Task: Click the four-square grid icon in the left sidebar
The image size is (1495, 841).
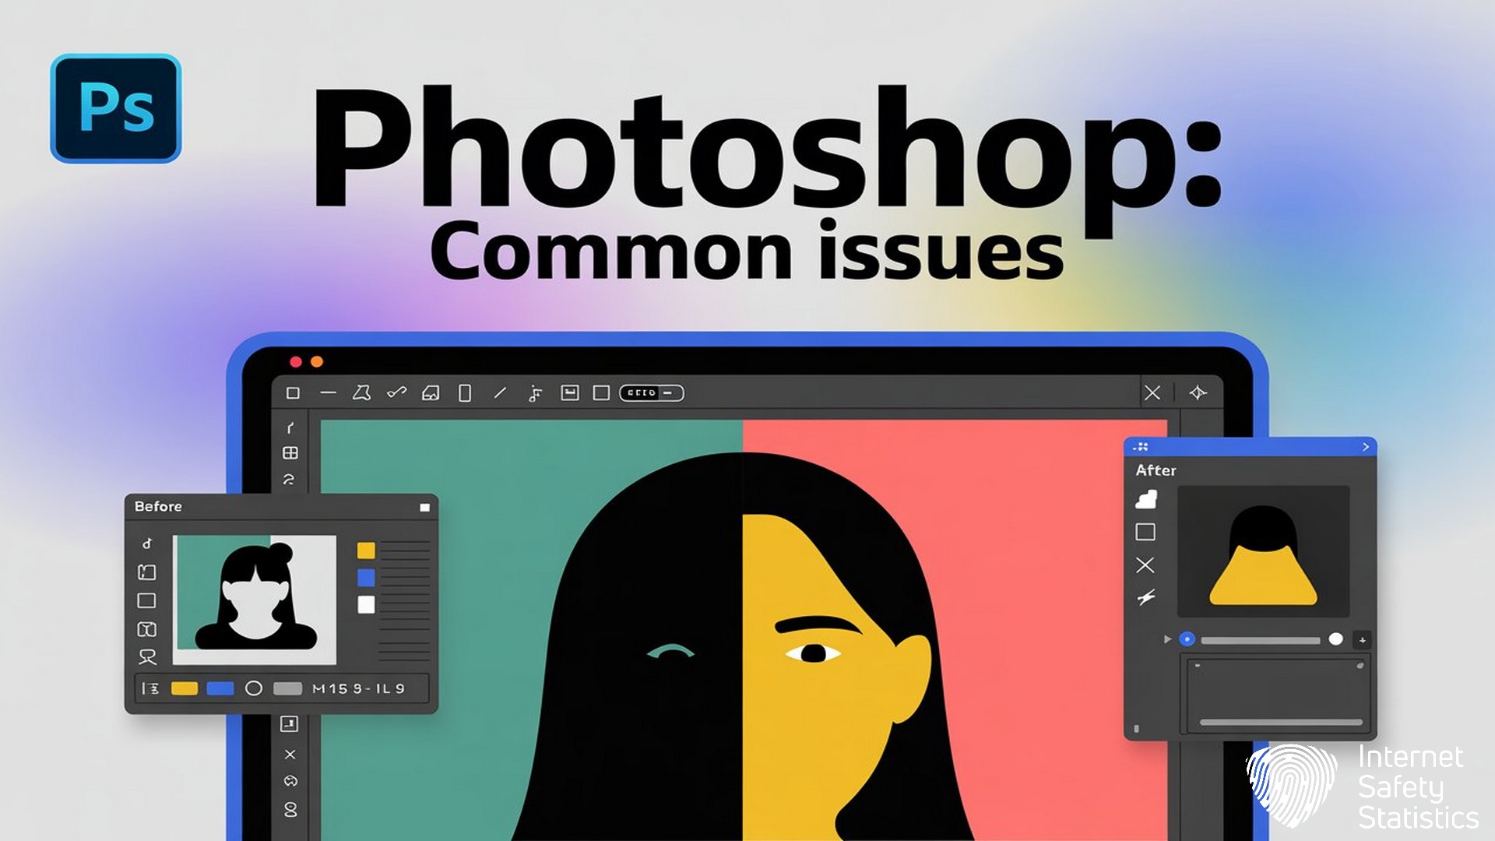Action: (290, 453)
